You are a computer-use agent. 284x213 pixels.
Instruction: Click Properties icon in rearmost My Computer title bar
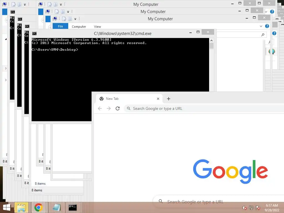[49, 4]
